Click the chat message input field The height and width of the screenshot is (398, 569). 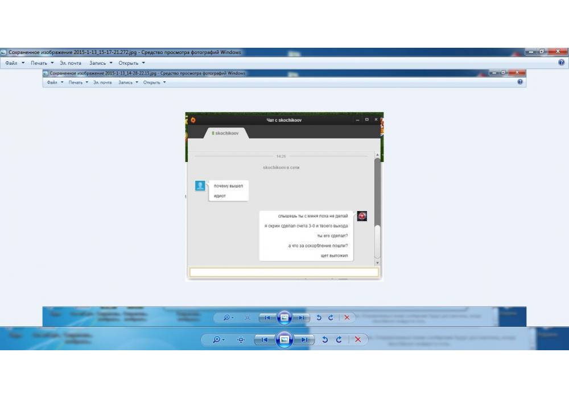tap(284, 272)
